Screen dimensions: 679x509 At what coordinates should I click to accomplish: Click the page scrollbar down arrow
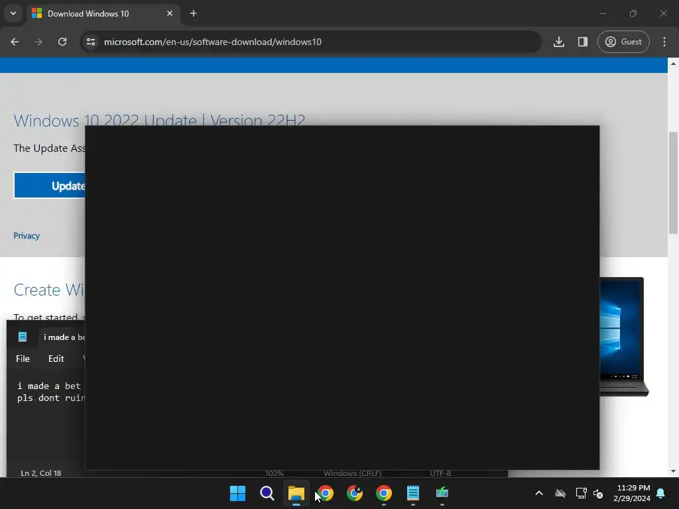click(x=673, y=471)
